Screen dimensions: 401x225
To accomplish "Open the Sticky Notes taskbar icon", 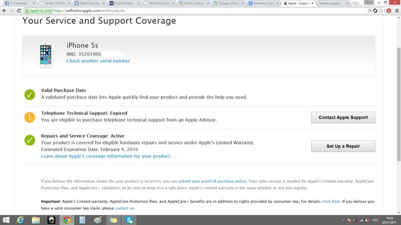I will (x=113, y=220).
